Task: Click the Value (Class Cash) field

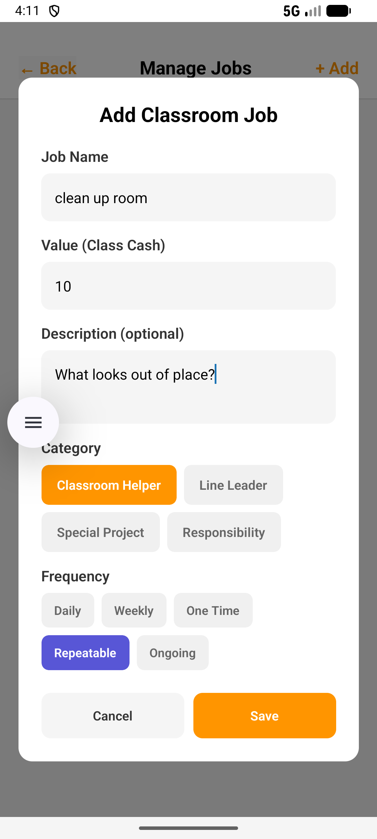Action: click(188, 286)
